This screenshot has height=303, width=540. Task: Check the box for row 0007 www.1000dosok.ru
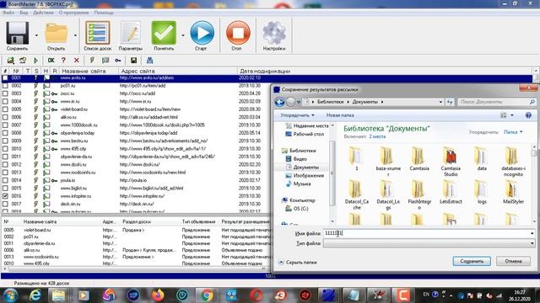tap(5, 125)
